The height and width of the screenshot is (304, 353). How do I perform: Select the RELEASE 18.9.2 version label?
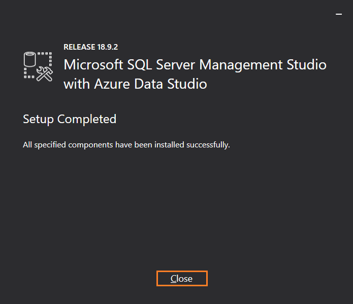[x=91, y=47]
